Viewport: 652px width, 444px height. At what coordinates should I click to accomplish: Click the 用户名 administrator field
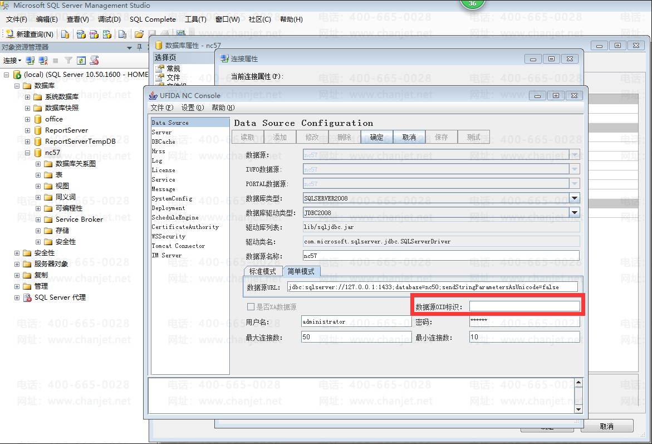[x=356, y=321]
